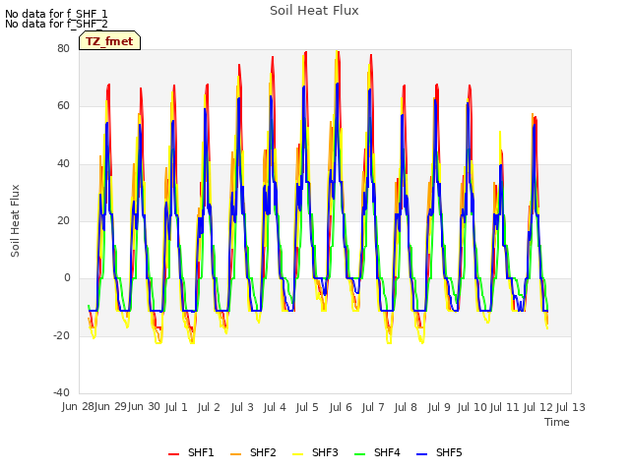Viewport: 630px width, 472px height.
Task: Click the Jun 28 x-axis date label
Action: click(78, 407)
